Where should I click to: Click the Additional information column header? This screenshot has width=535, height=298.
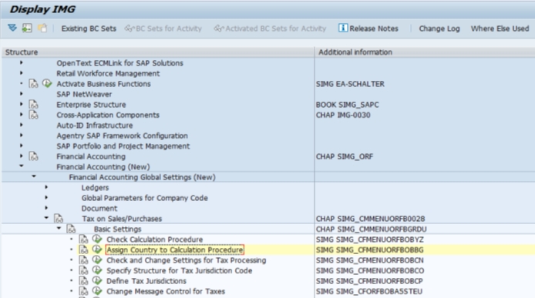(x=425, y=52)
